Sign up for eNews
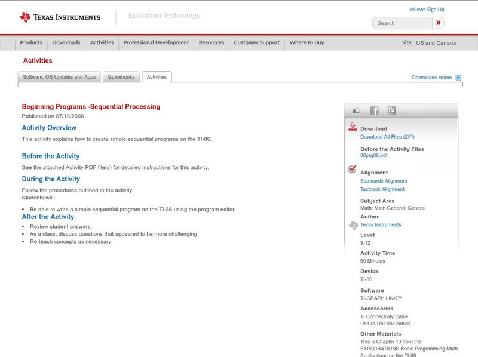This screenshot has width=478, height=357. 427,9
